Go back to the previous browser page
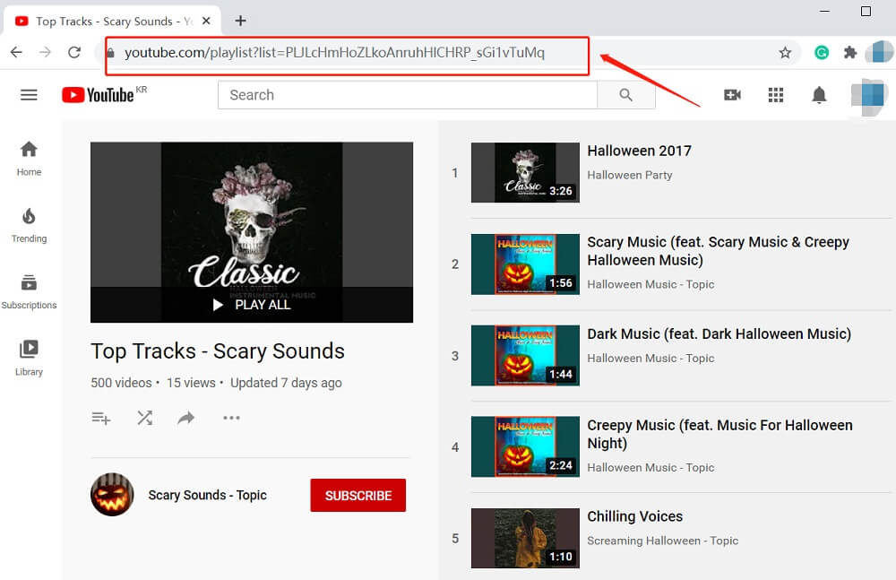Image resolution: width=896 pixels, height=580 pixels. tap(16, 53)
